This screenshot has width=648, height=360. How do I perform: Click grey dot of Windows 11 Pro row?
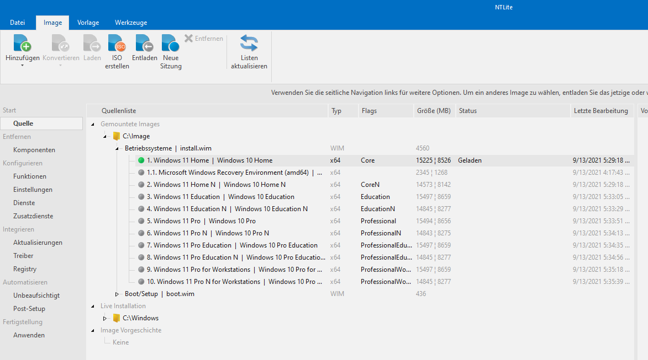(x=141, y=221)
